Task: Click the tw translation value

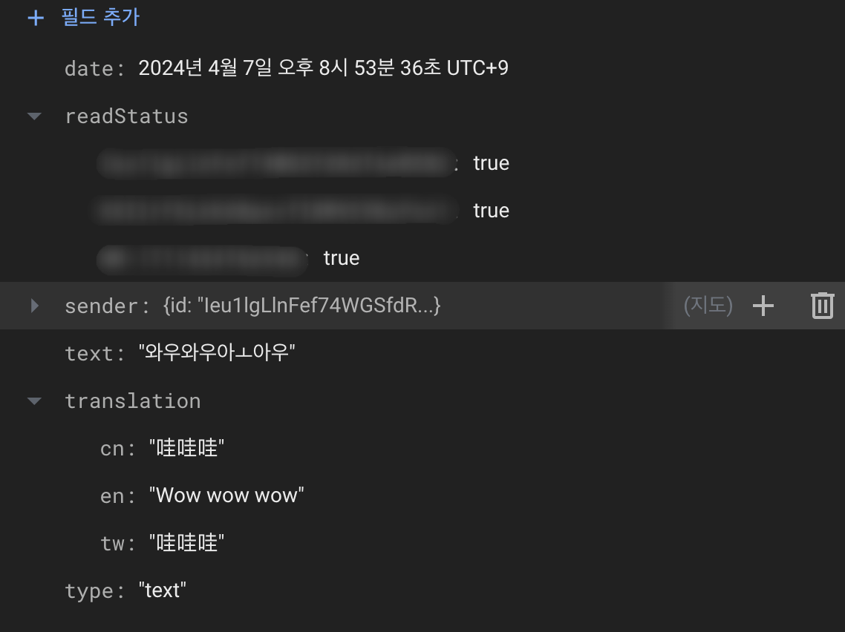Action: [186, 543]
